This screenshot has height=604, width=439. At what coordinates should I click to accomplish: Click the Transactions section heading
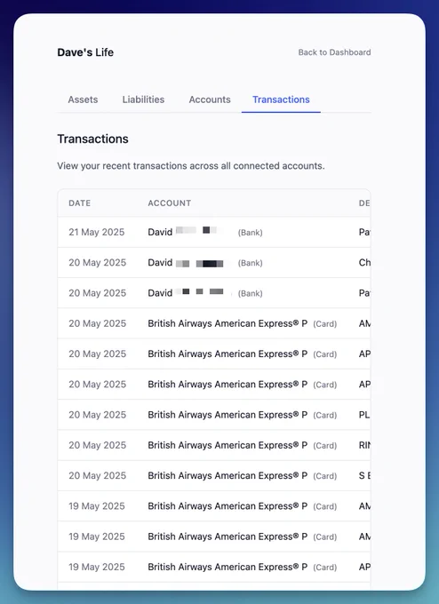point(93,139)
